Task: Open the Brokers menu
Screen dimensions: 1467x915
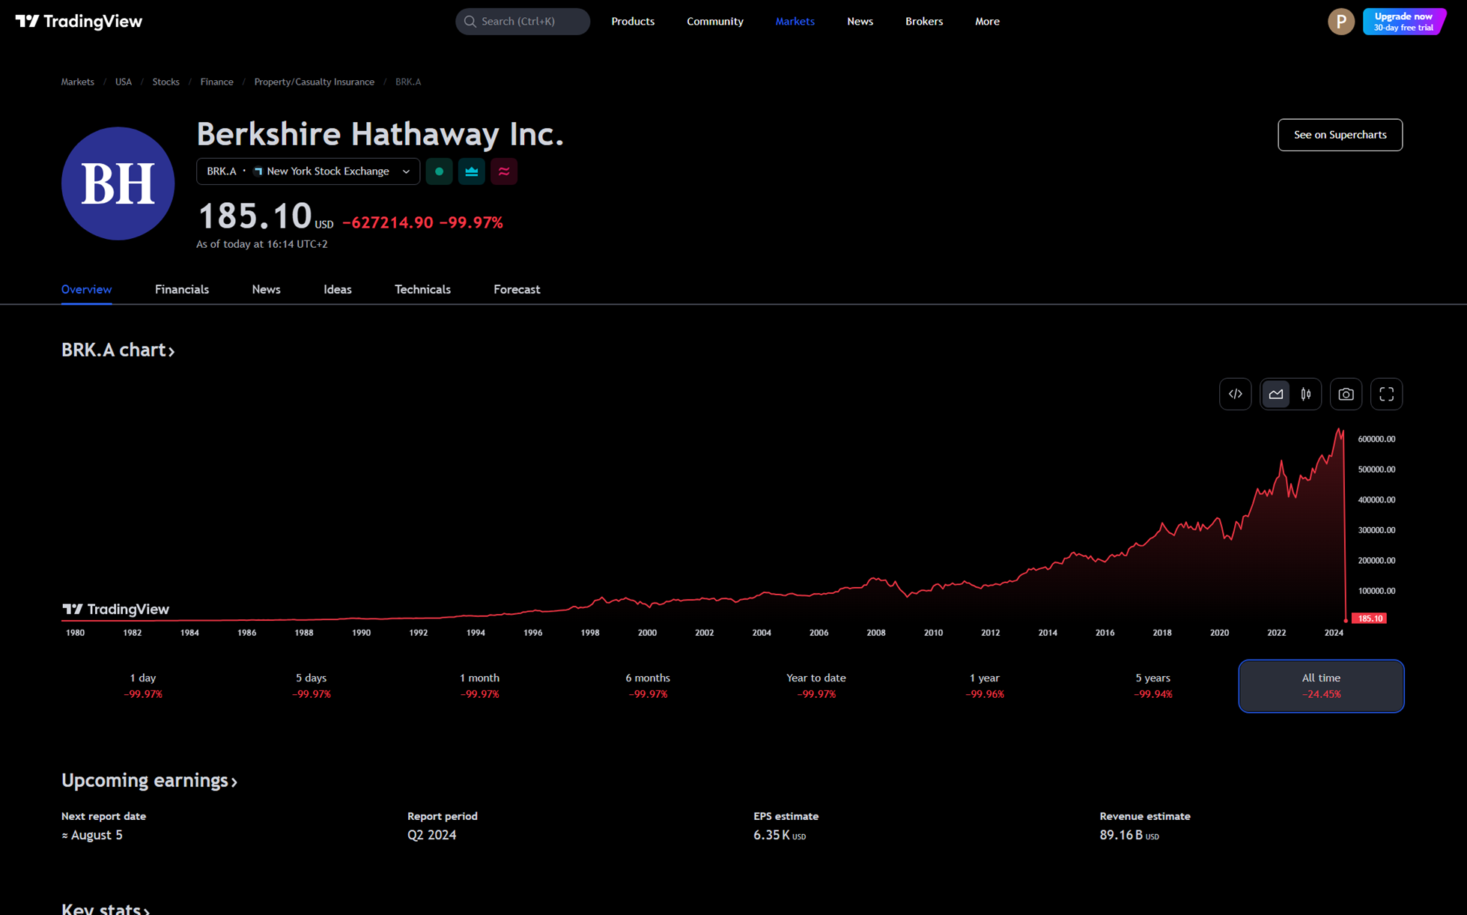Action: point(923,21)
